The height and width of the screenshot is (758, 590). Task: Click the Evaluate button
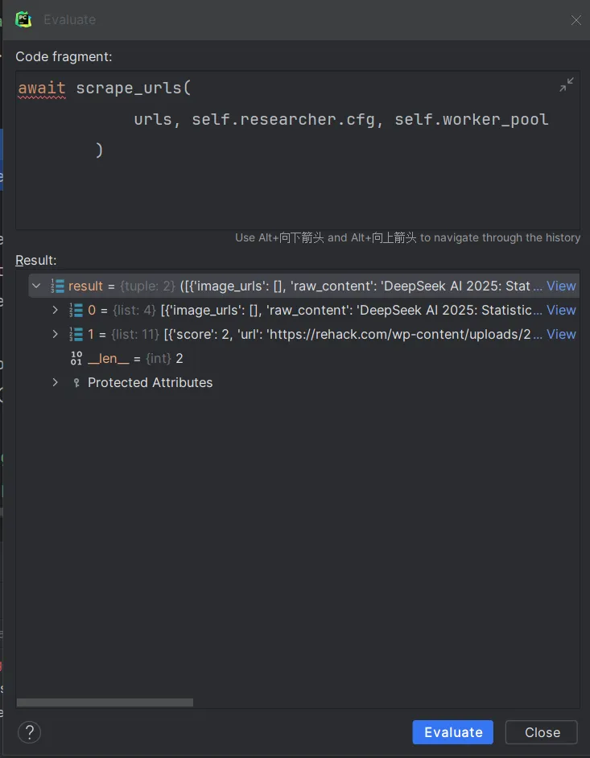click(x=452, y=732)
